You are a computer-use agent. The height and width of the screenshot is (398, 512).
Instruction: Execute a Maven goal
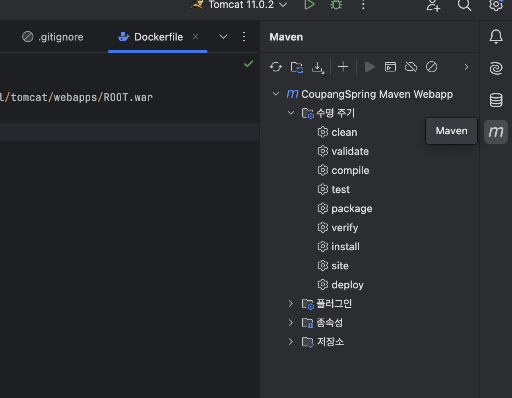tap(390, 67)
